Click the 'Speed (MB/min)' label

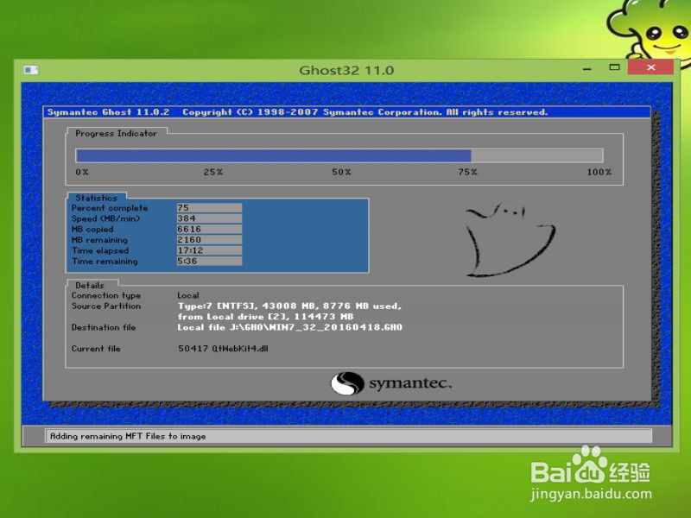click(x=105, y=218)
